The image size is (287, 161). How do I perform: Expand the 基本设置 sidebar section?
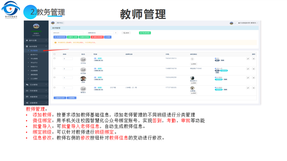coord(36,40)
